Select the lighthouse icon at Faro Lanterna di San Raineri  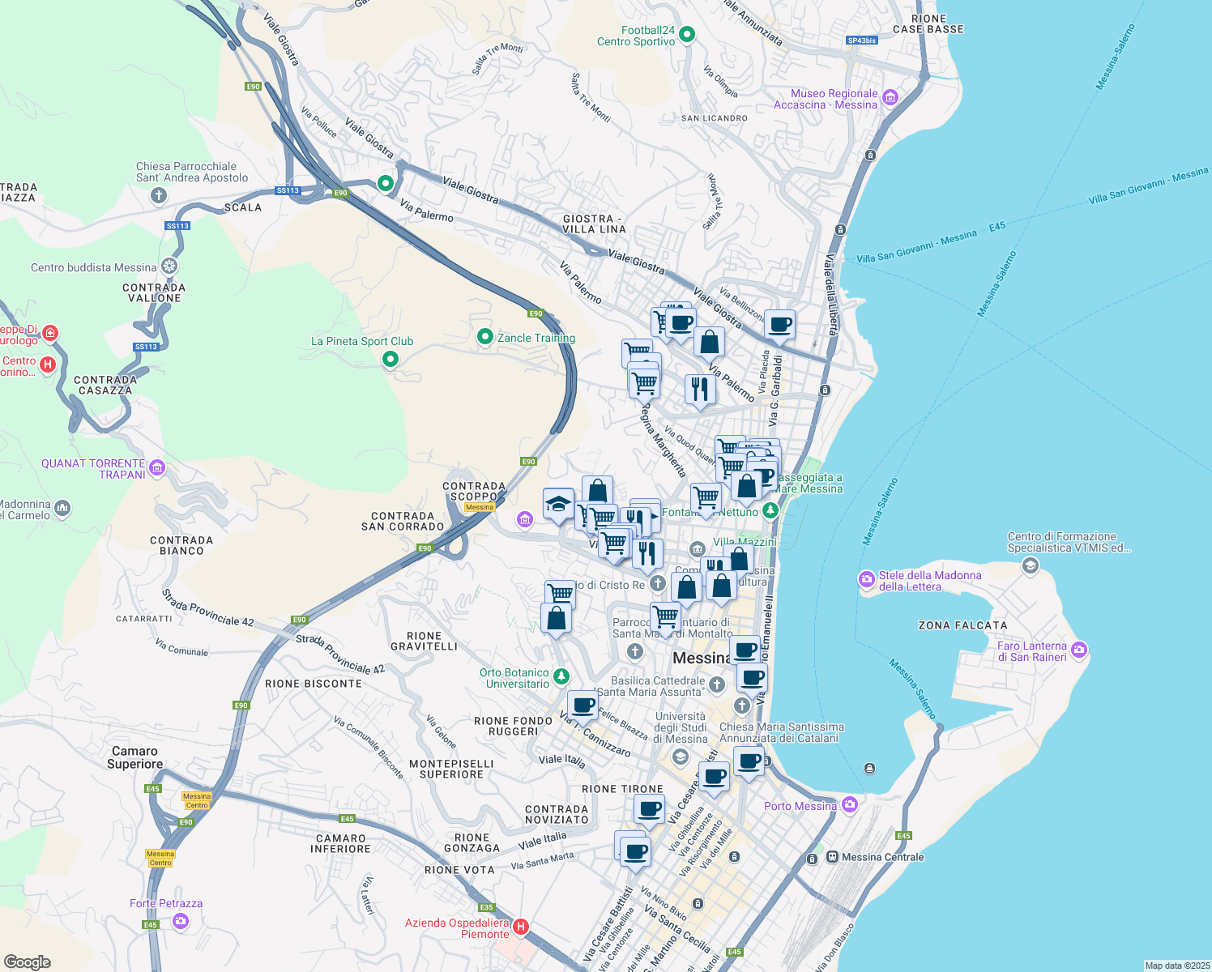pyautogui.click(x=1079, y=649)
